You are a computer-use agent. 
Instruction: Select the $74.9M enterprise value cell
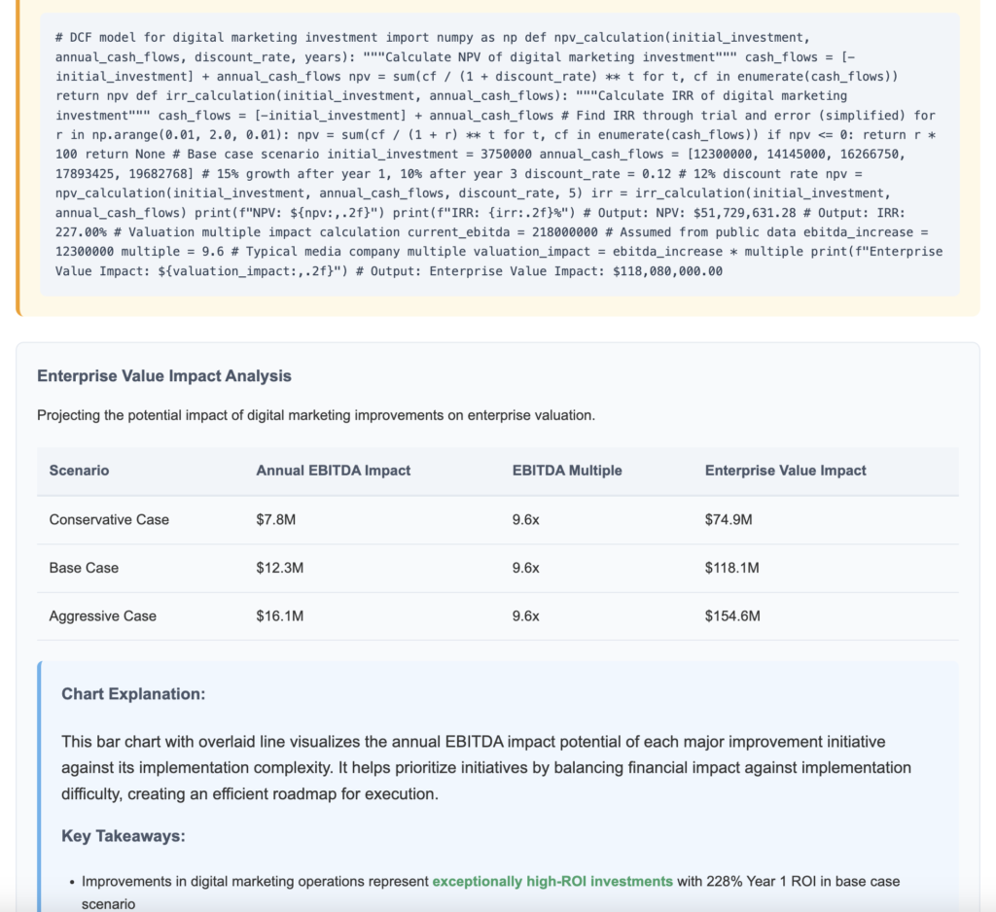coord(728,520)
